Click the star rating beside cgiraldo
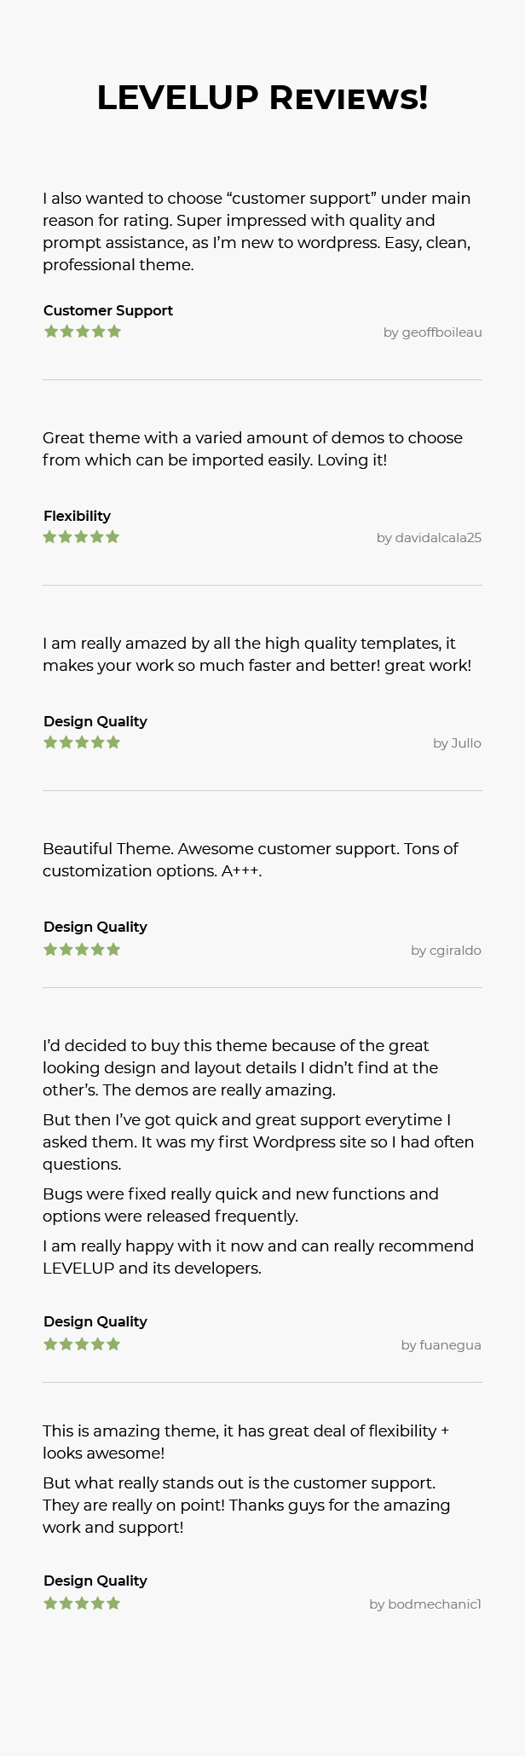Screen dimensions: 525x1757 [82, 950]
